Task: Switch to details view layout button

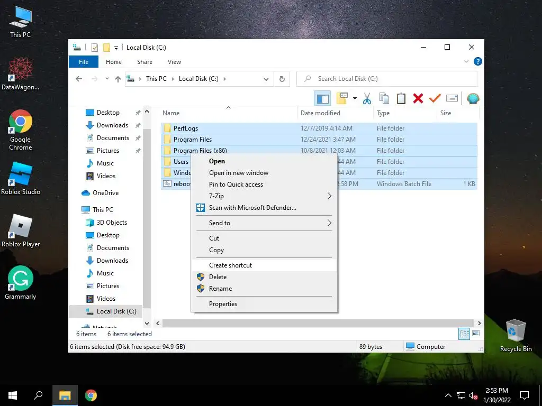Action: pos(464,334)
